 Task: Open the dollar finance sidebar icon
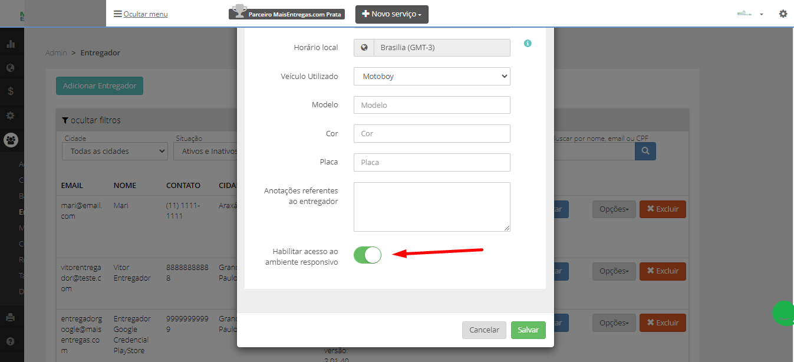click(11, 91)
